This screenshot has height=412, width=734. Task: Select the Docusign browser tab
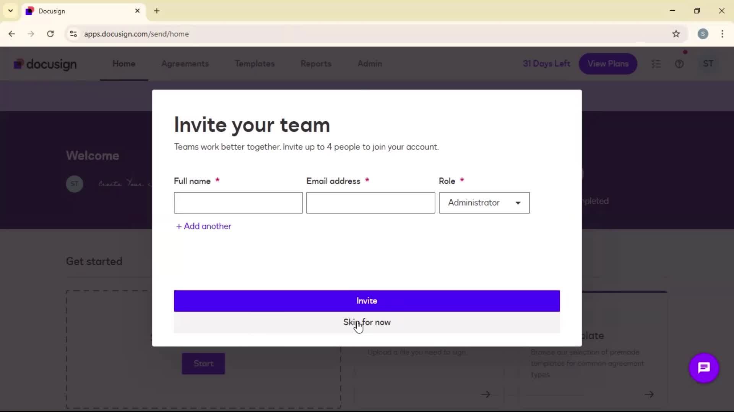(83, 11)
